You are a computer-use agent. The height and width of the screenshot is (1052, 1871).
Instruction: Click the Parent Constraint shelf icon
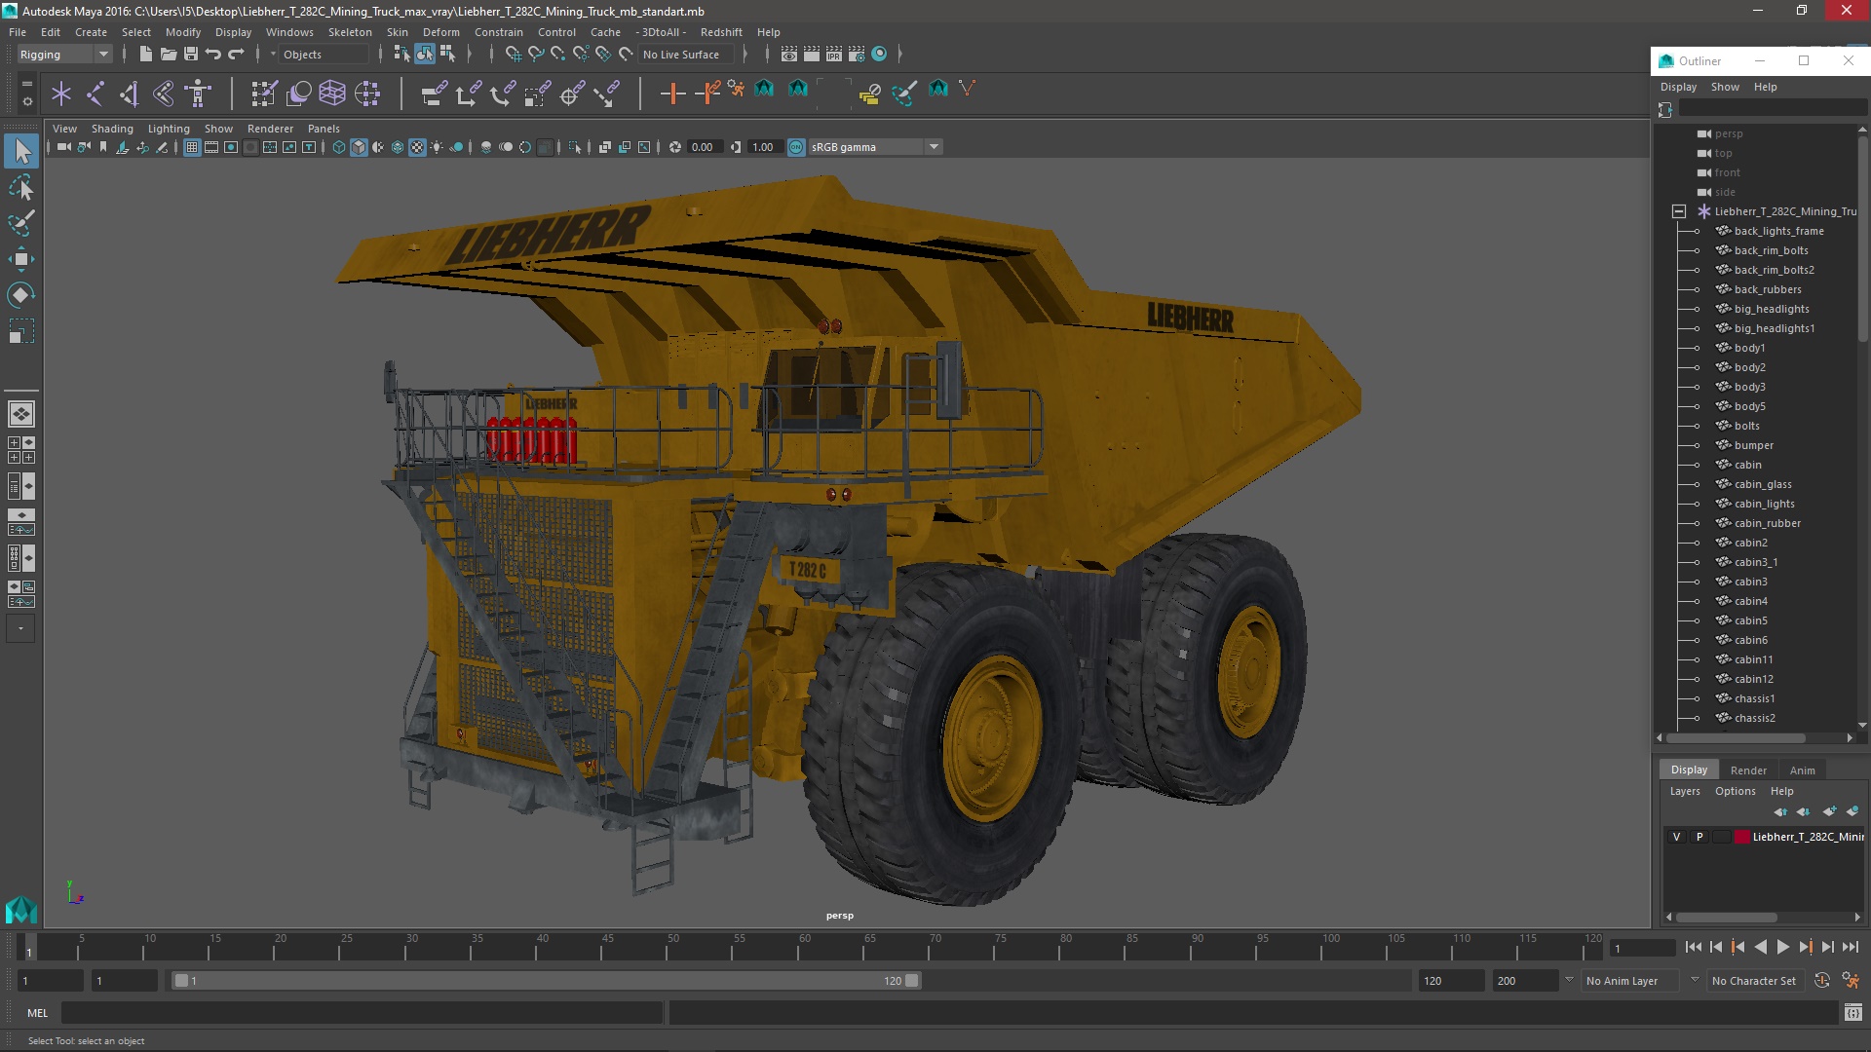pos(434,94)
